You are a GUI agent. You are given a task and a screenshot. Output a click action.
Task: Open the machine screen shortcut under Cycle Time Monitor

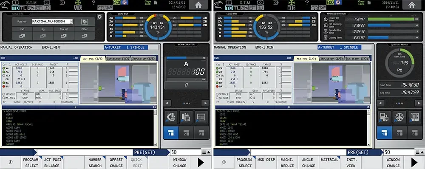(415, 117)
